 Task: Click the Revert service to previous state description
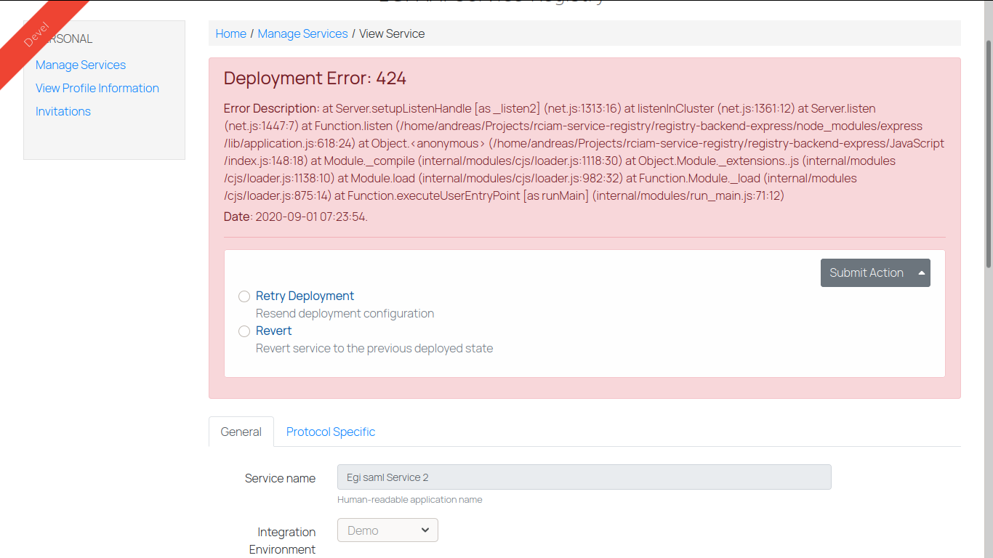[x=374, y=349]
